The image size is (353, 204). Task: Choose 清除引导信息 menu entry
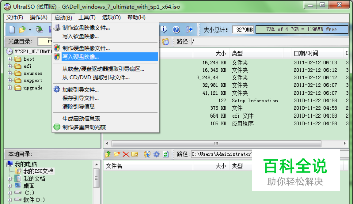[x=106, y=106]
